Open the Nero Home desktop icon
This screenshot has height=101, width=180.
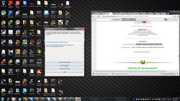tap(18, 13)
